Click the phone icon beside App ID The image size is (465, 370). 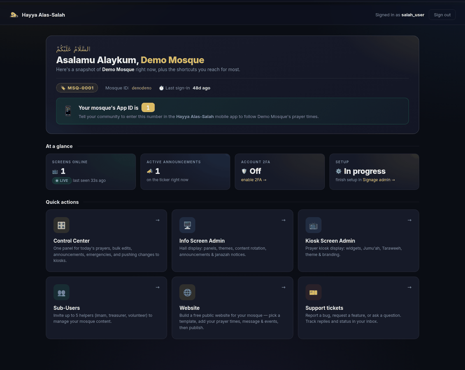click(x=68, y=111)
